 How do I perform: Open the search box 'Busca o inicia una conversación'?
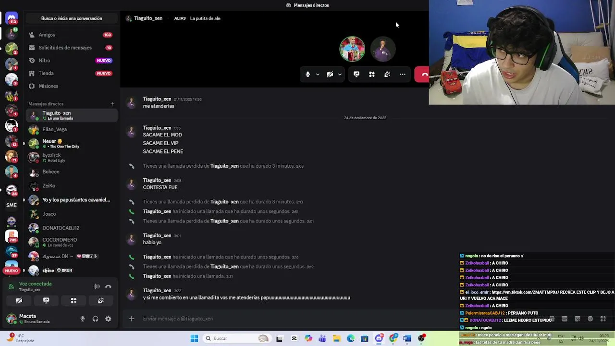pyautogui.click(x=72, y=18)
